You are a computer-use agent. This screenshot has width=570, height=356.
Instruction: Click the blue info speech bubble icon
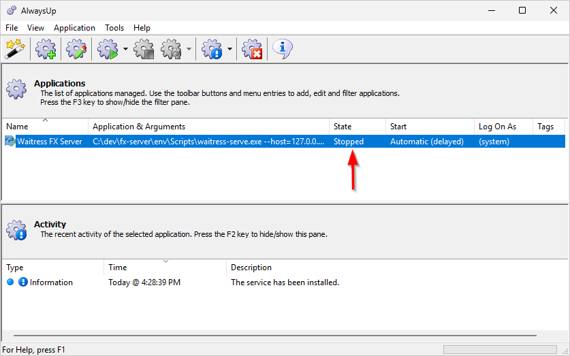coord(283,49)
